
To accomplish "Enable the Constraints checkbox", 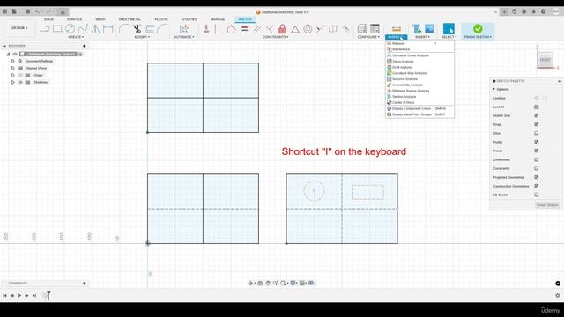I will point(537,168).
